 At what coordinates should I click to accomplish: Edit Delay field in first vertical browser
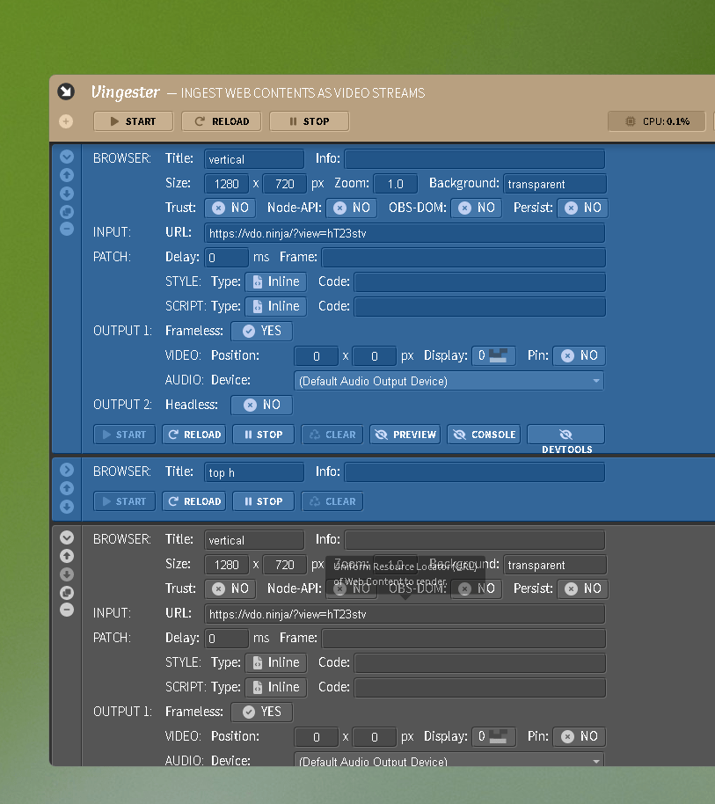pos(227,258)
